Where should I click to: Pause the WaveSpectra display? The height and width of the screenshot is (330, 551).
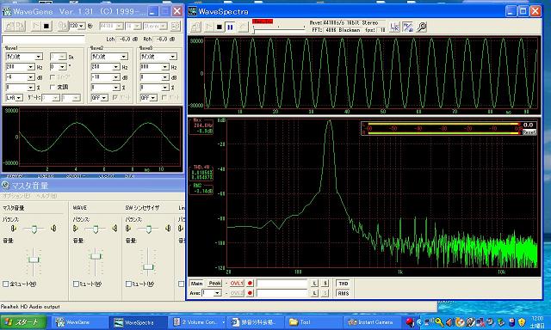(230, 27)
